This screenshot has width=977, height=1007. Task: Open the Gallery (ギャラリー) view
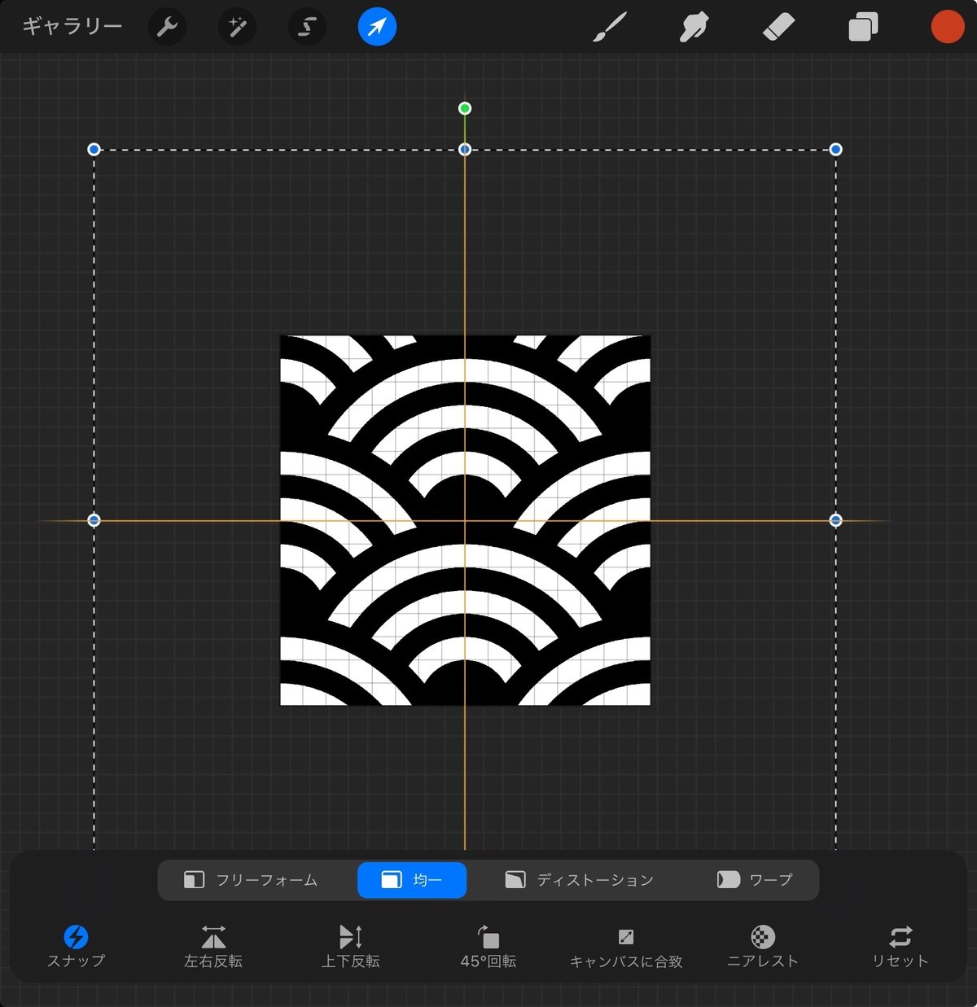coord(72,27)
